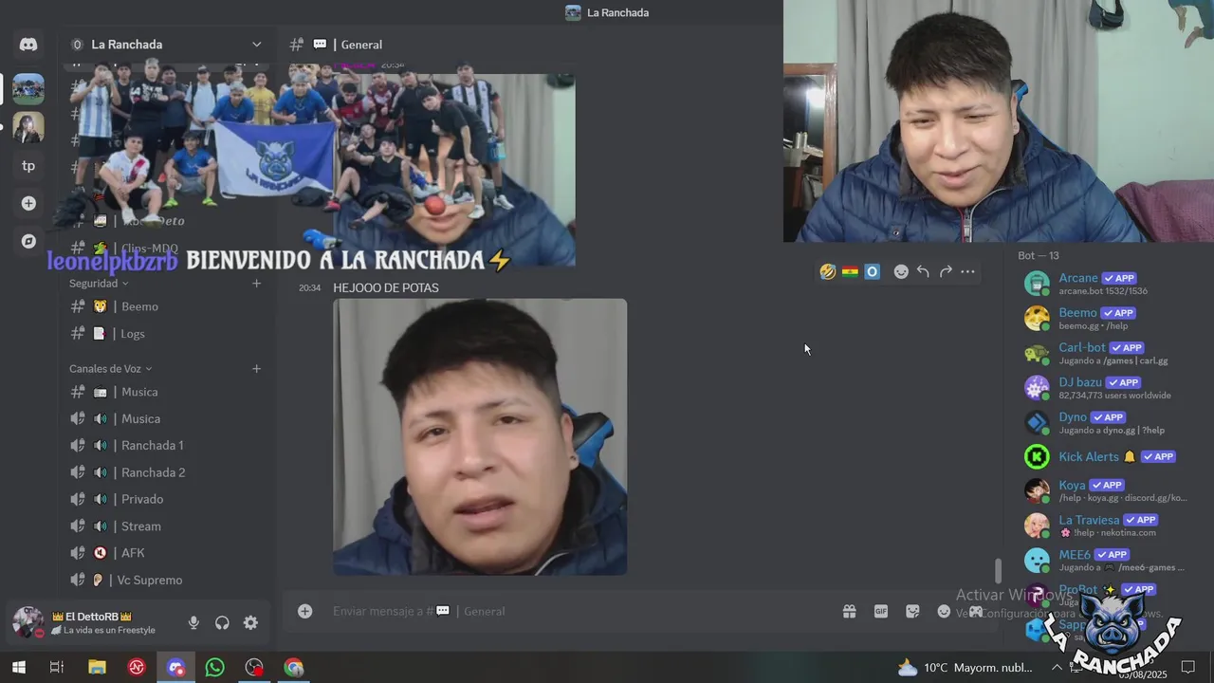Screen dimensions: 1214x683
Task: Open Task View in taskbar
Action: point(56,668)
